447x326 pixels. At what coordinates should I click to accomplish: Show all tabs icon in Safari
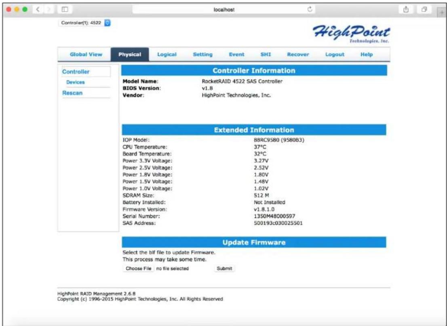[x=424, y=9]
